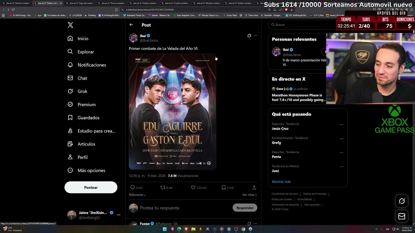Reload the page in the browser

(x=13, y=10)
